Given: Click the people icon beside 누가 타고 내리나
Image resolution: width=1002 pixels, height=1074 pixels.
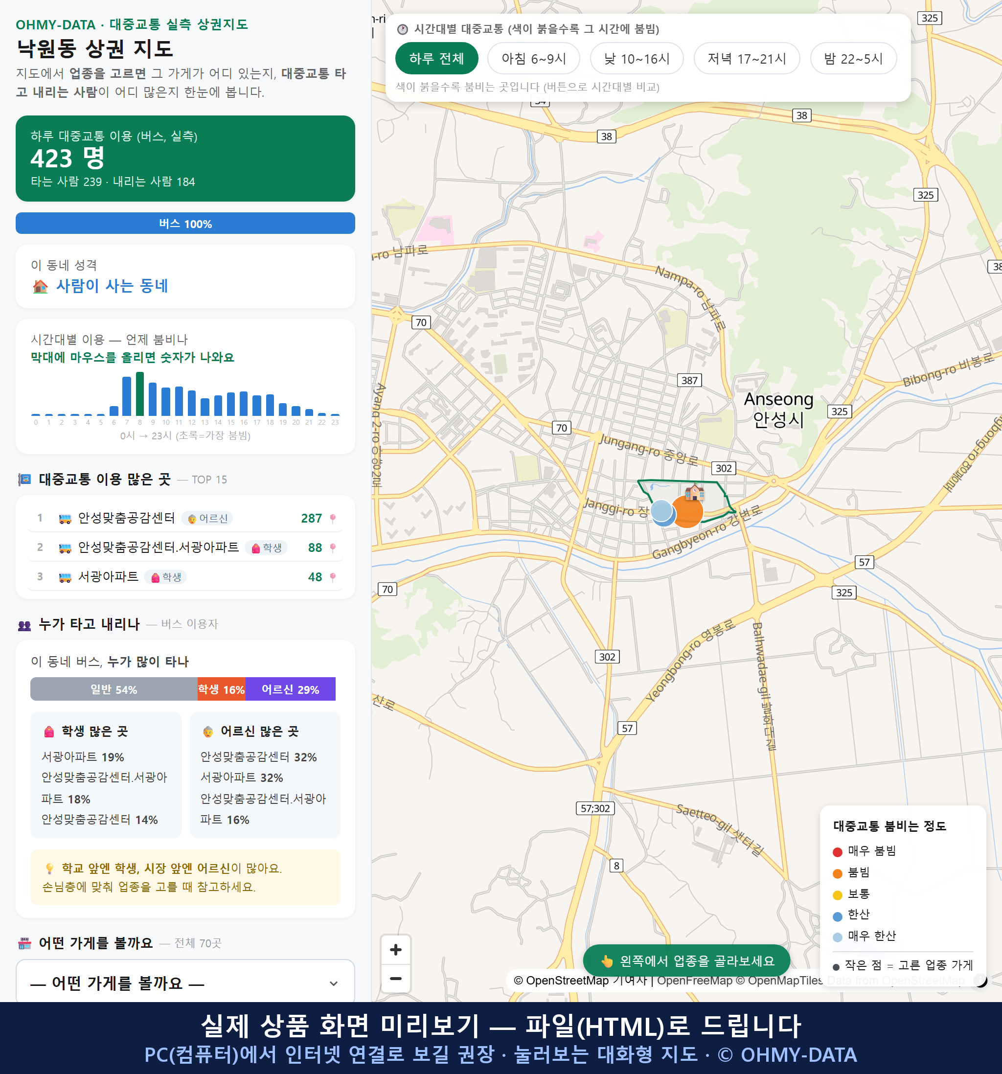Looking at the screenshot, I should pyautogui.click(x=24, y=625).
